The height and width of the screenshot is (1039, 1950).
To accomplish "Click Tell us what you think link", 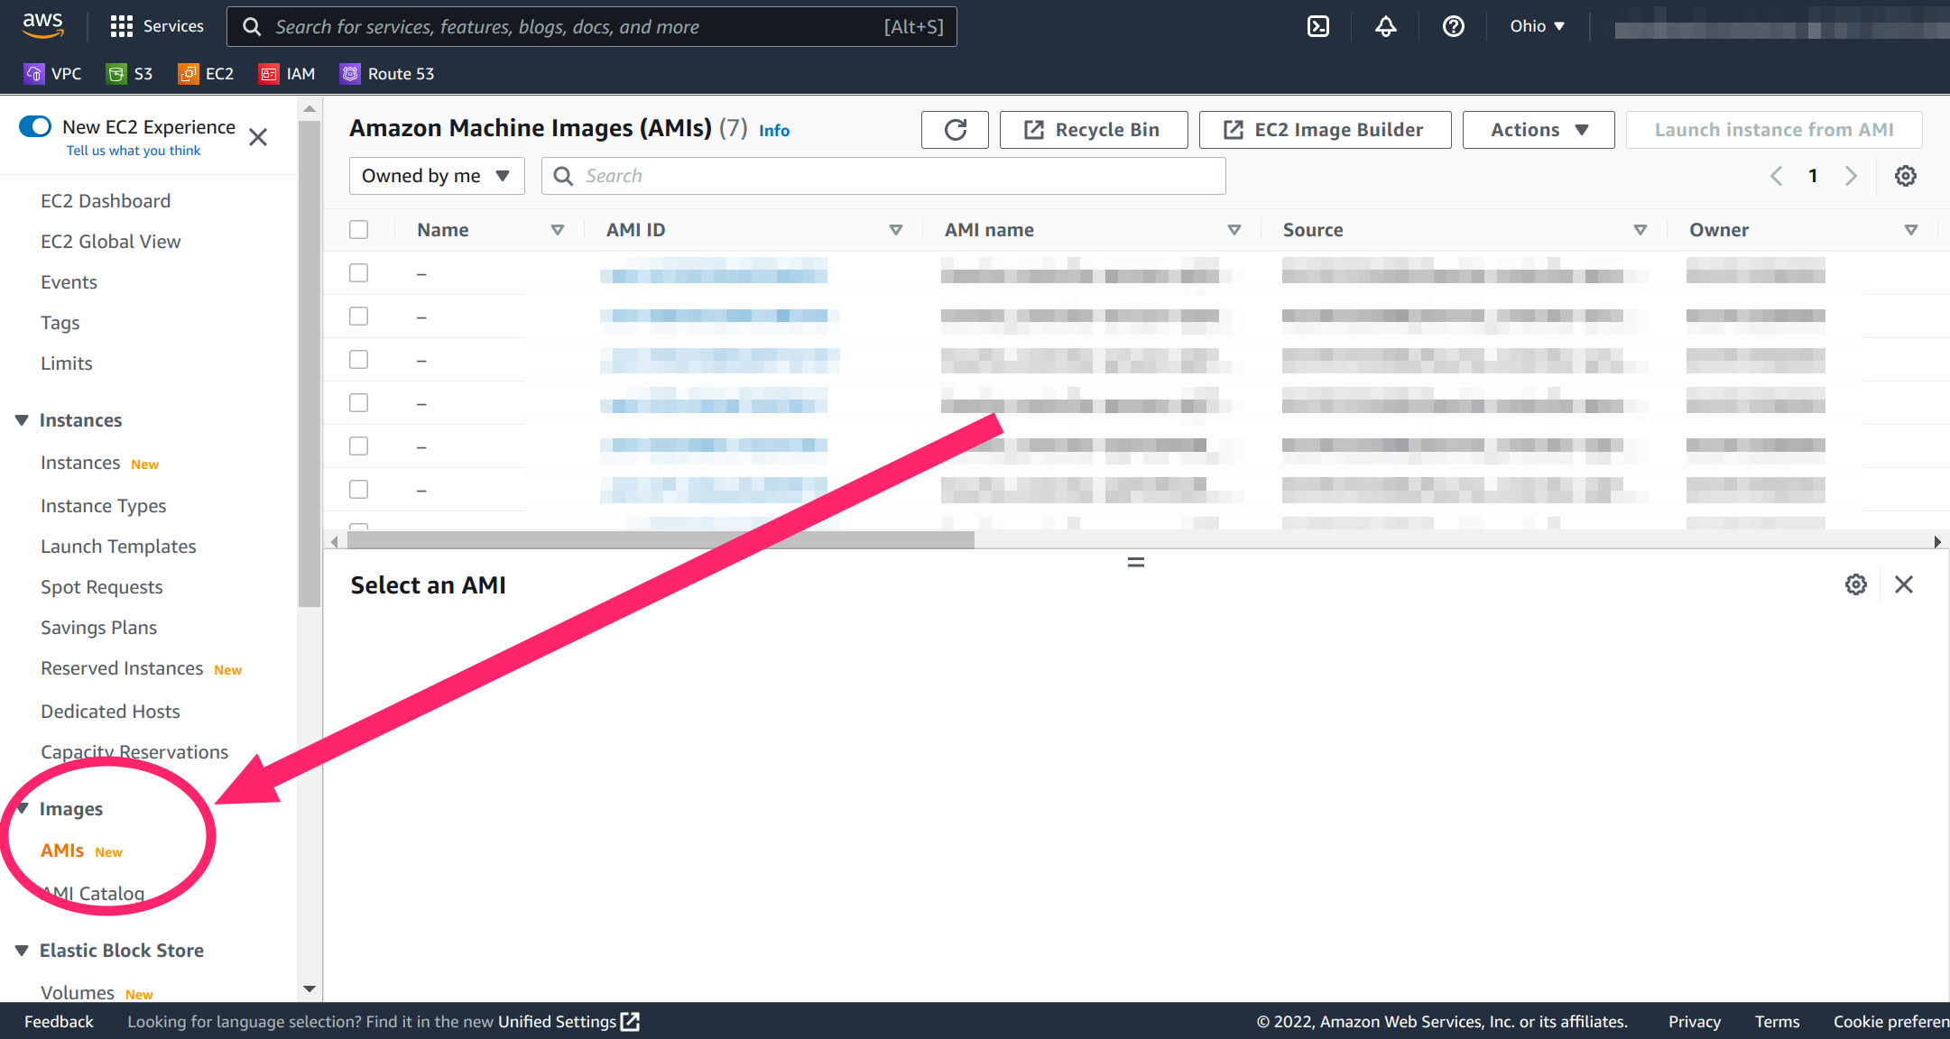I will pos(134,151).
